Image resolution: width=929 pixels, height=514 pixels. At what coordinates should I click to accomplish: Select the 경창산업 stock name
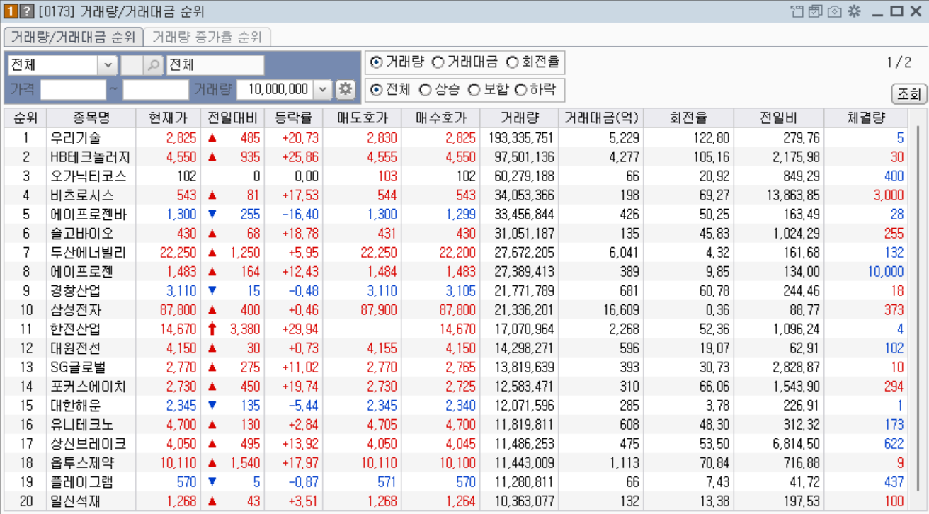click(x=76, y=291)
